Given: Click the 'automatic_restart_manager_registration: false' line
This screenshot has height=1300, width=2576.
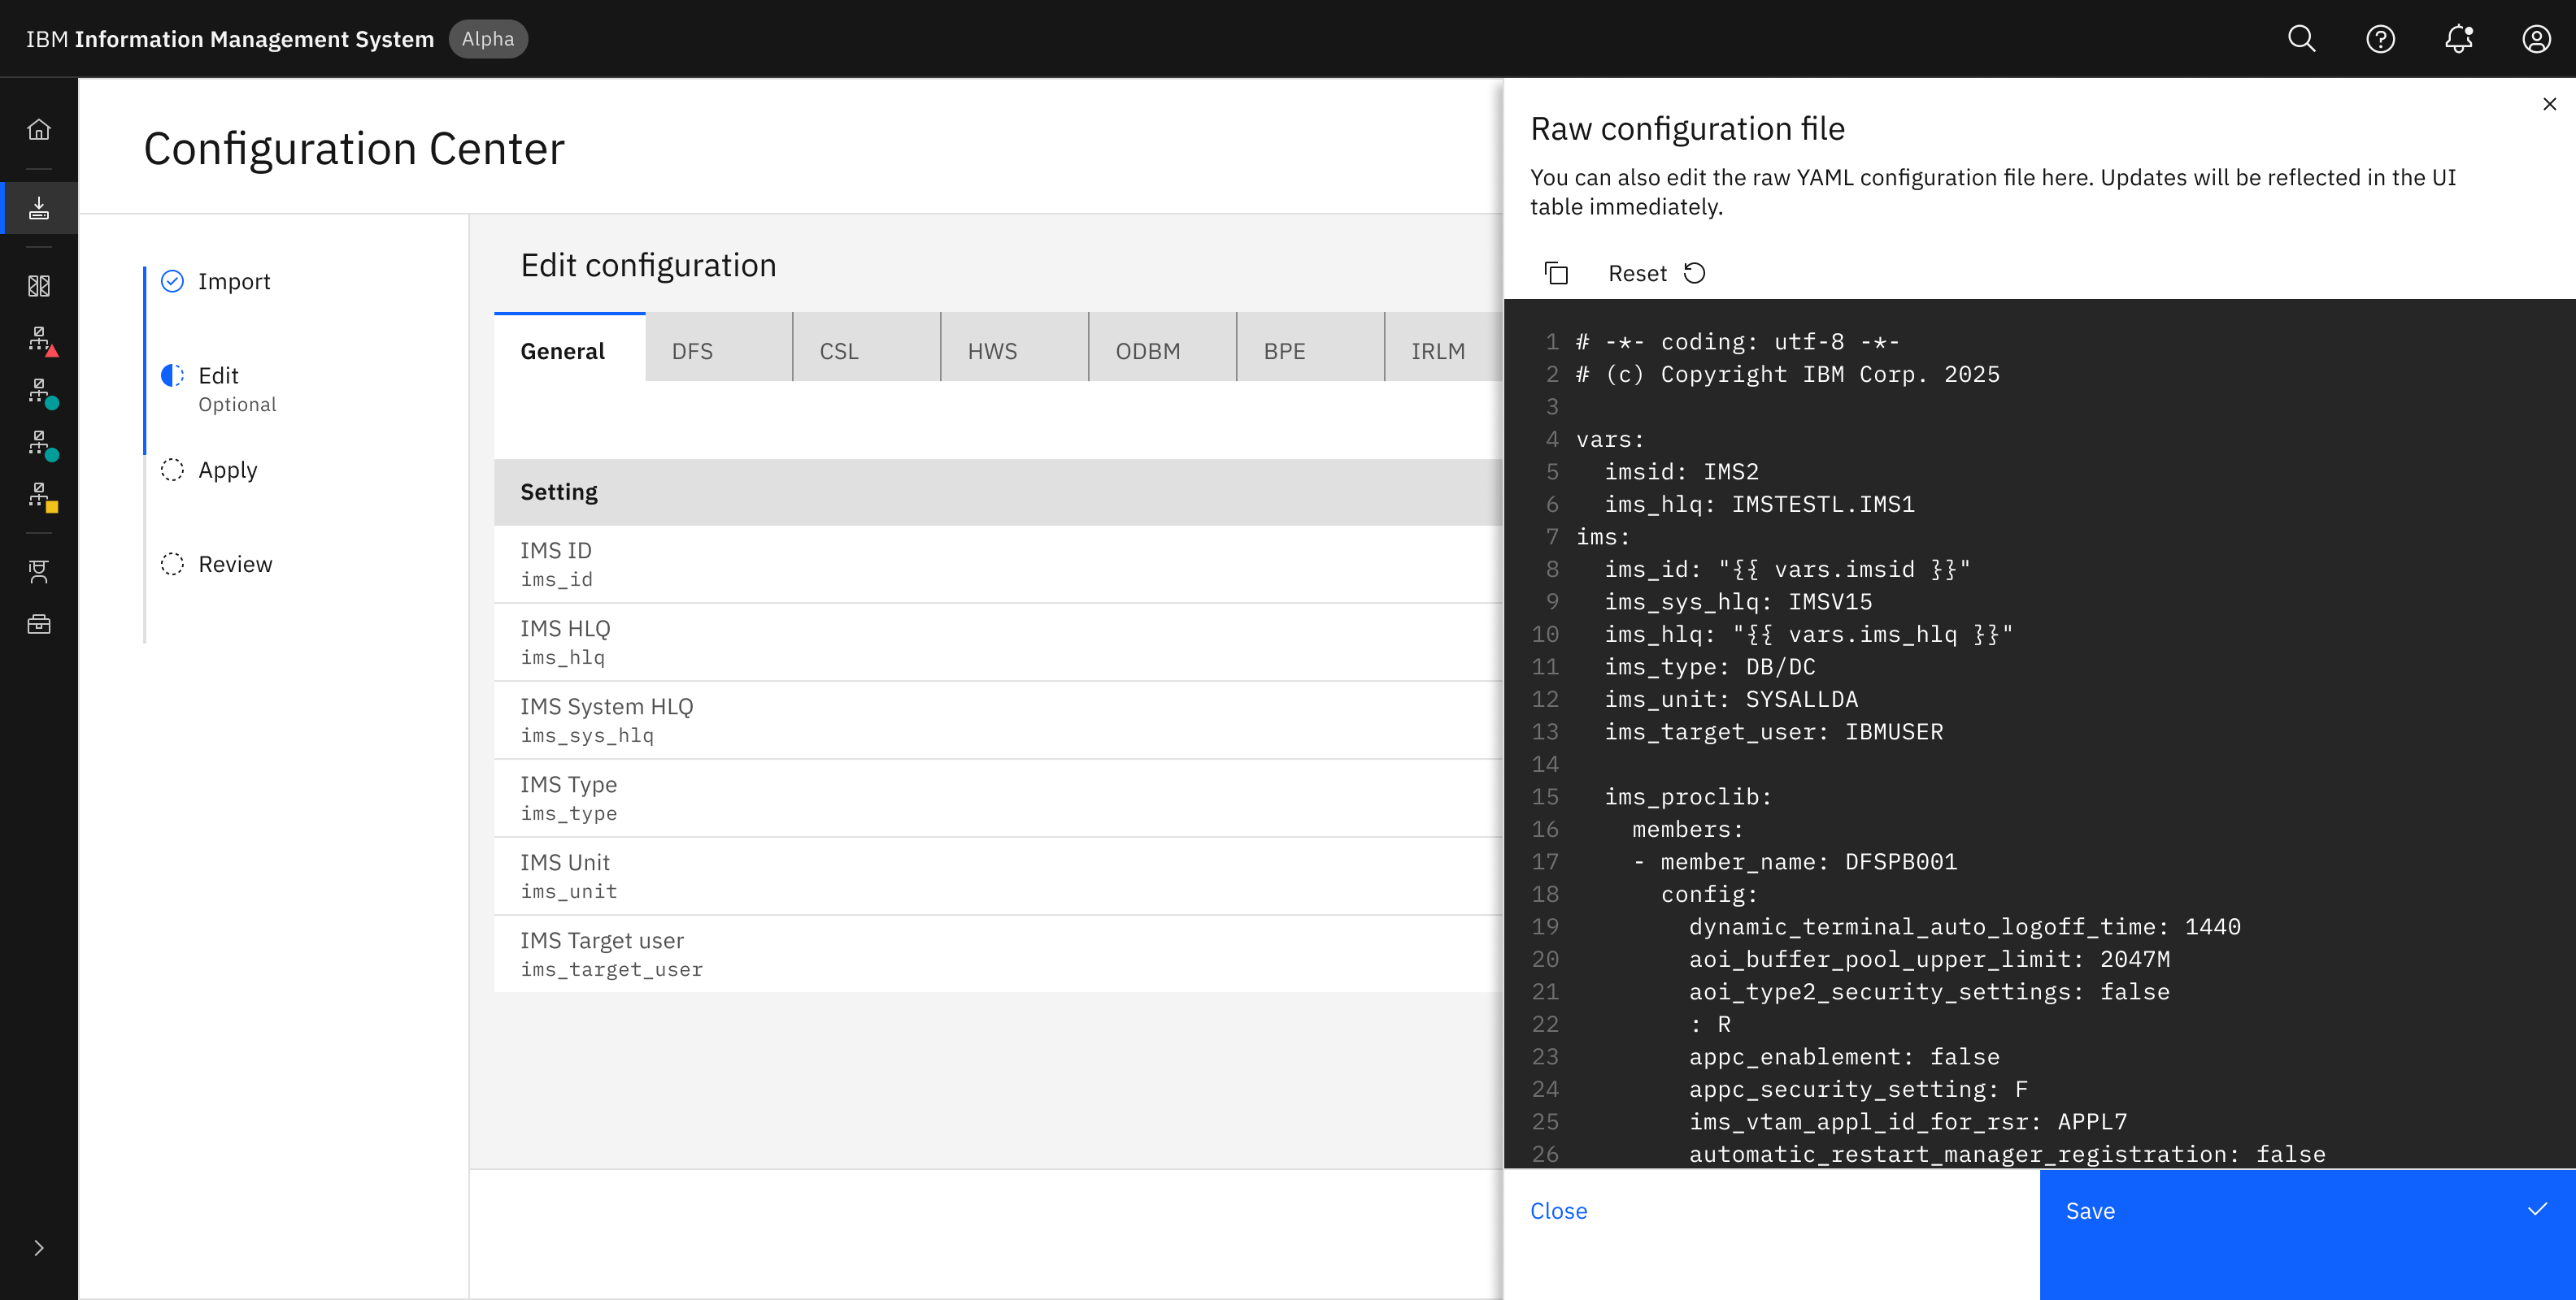Looking at the screenshot, I should point(2007,1154).
